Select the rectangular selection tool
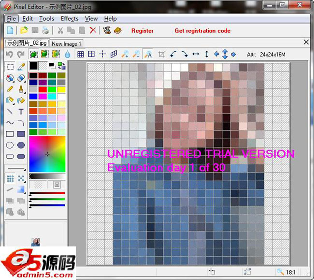 click(x=10, y=67)
